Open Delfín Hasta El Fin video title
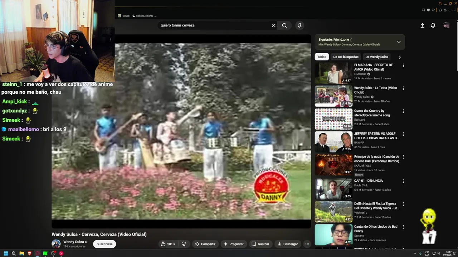 tap(376, 206)
